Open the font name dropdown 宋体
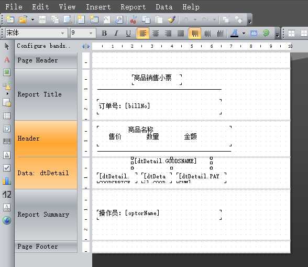Viewport: 308px width, 267px height. coord(63,33)
